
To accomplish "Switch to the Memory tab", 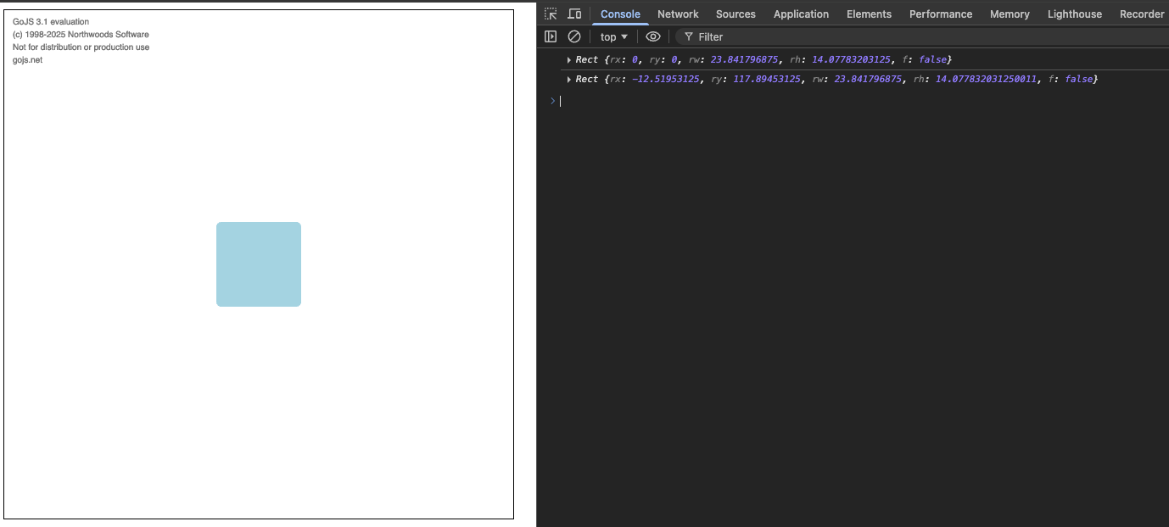I will coord(1010,14).
